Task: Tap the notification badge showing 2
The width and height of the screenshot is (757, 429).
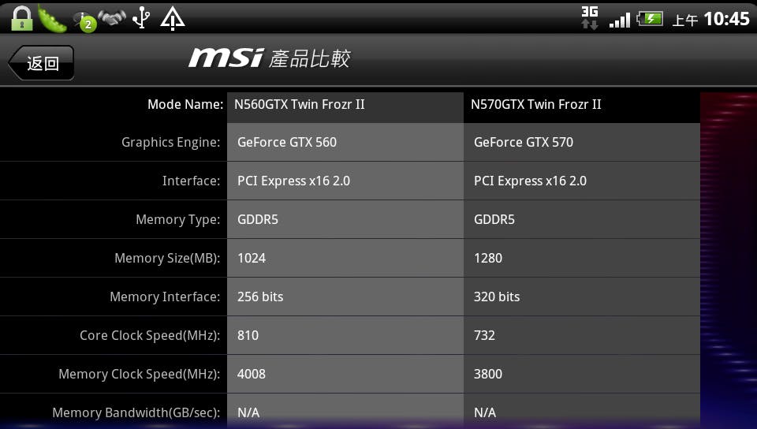Action: point(88,24)
